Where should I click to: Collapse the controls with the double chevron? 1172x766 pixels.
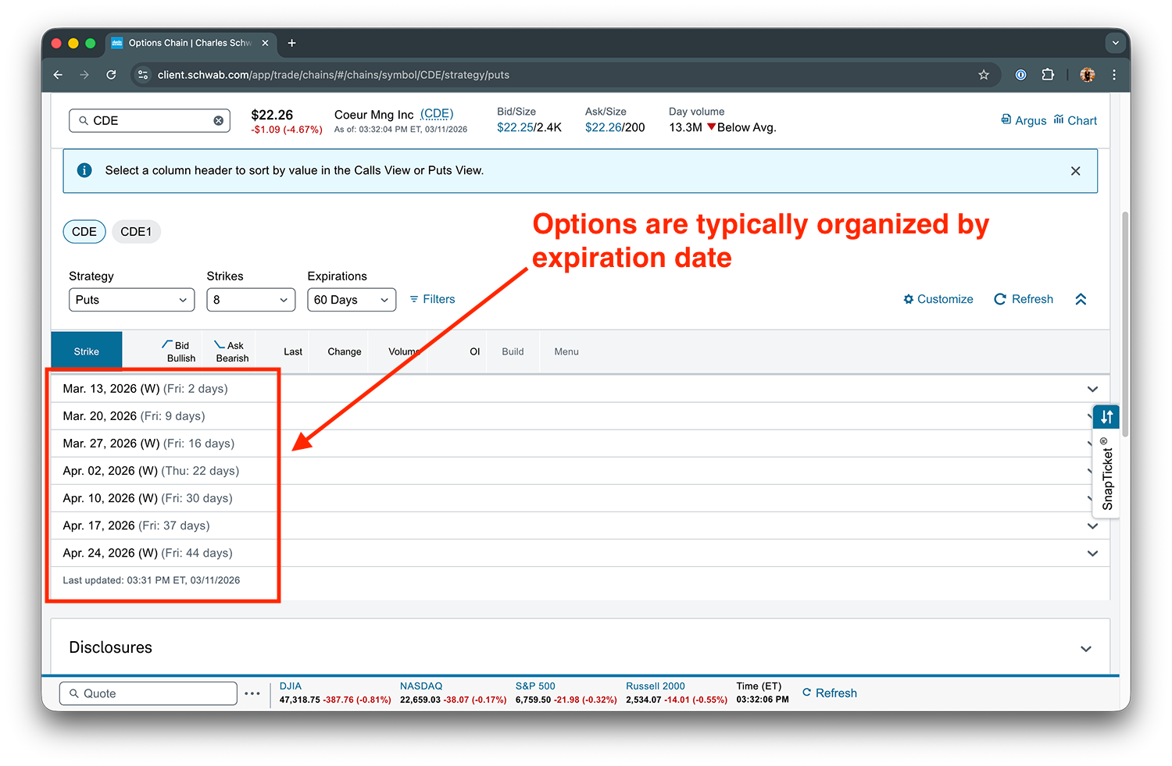[1081, 299]
